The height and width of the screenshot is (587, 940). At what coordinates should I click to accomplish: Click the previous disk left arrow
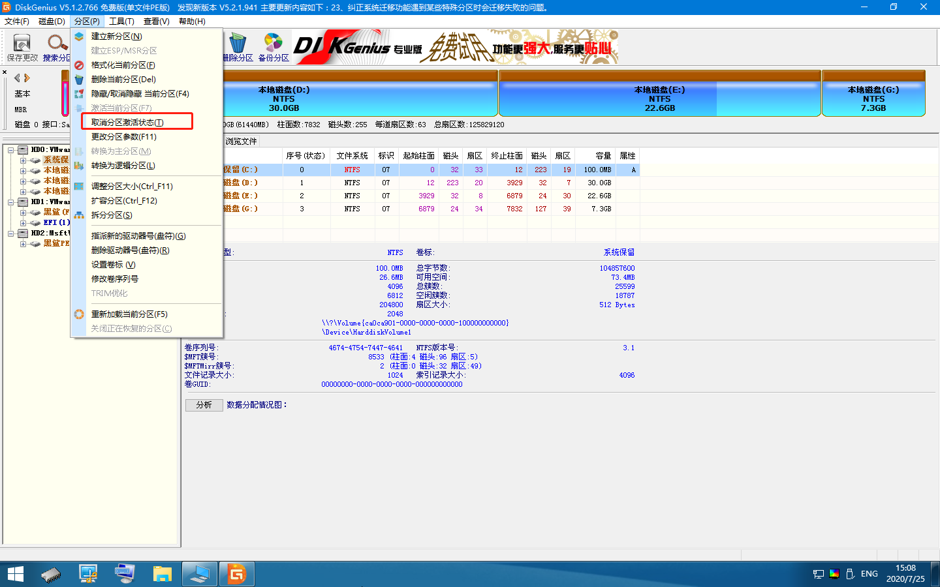[x=17, y=78]
